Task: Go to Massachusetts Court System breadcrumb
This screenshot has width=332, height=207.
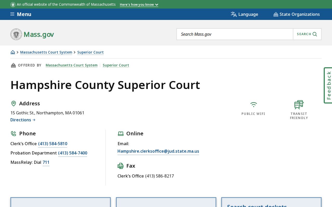Action: (x=46, y=52)
